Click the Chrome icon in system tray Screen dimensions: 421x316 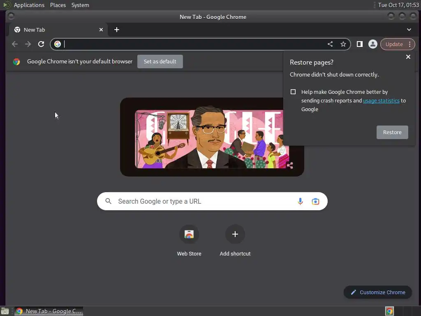(389, 311)
